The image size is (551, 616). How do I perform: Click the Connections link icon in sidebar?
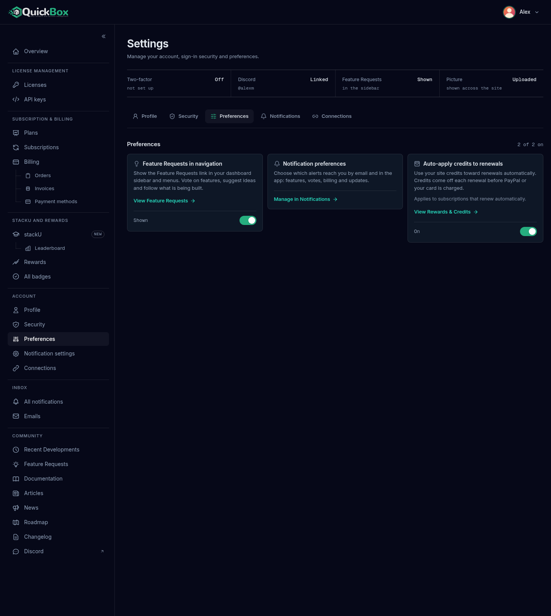click(x=16, y=368)
